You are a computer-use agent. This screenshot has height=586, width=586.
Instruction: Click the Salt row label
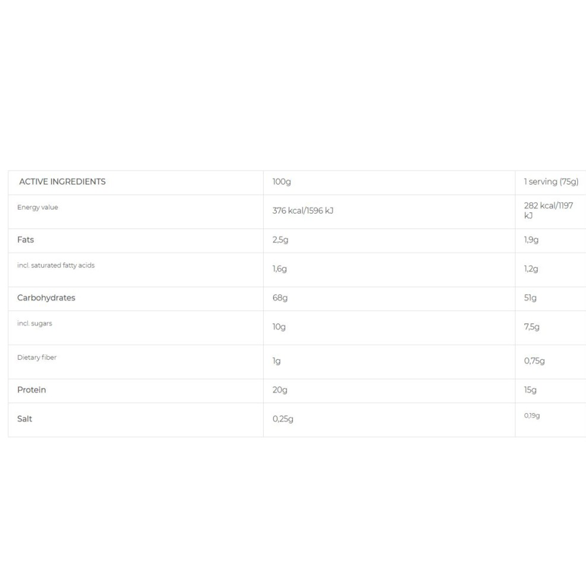coord(25,419)
